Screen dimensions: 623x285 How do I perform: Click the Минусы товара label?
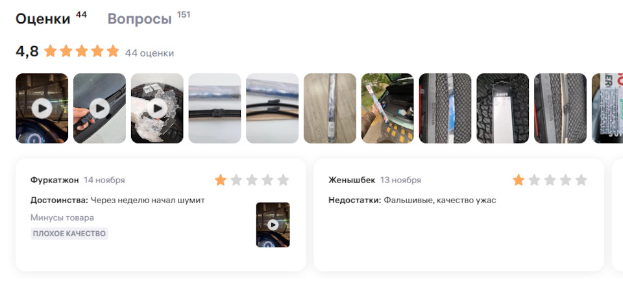point(62,218)
